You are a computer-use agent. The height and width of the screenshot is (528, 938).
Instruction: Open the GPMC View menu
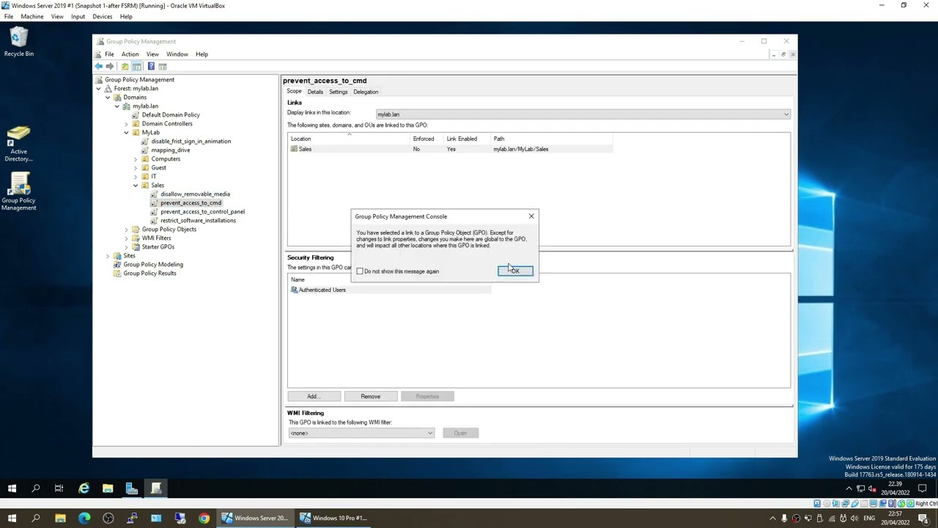pyautogui.click(x=152, y=54)
